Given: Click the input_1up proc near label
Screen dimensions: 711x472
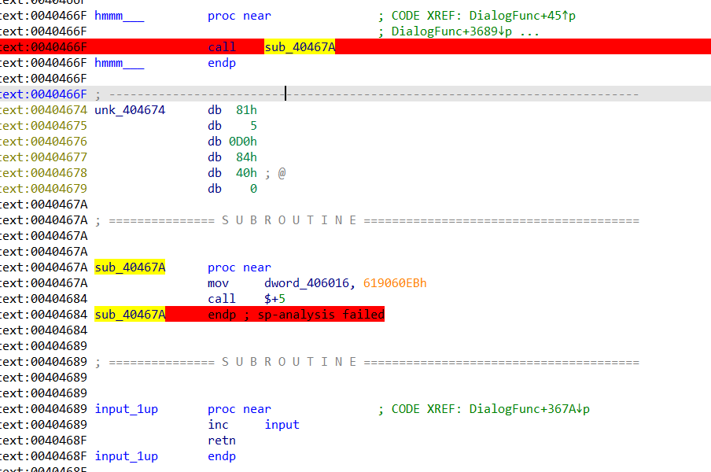Looking at the screenshot, I should click(x=126, y=409).
